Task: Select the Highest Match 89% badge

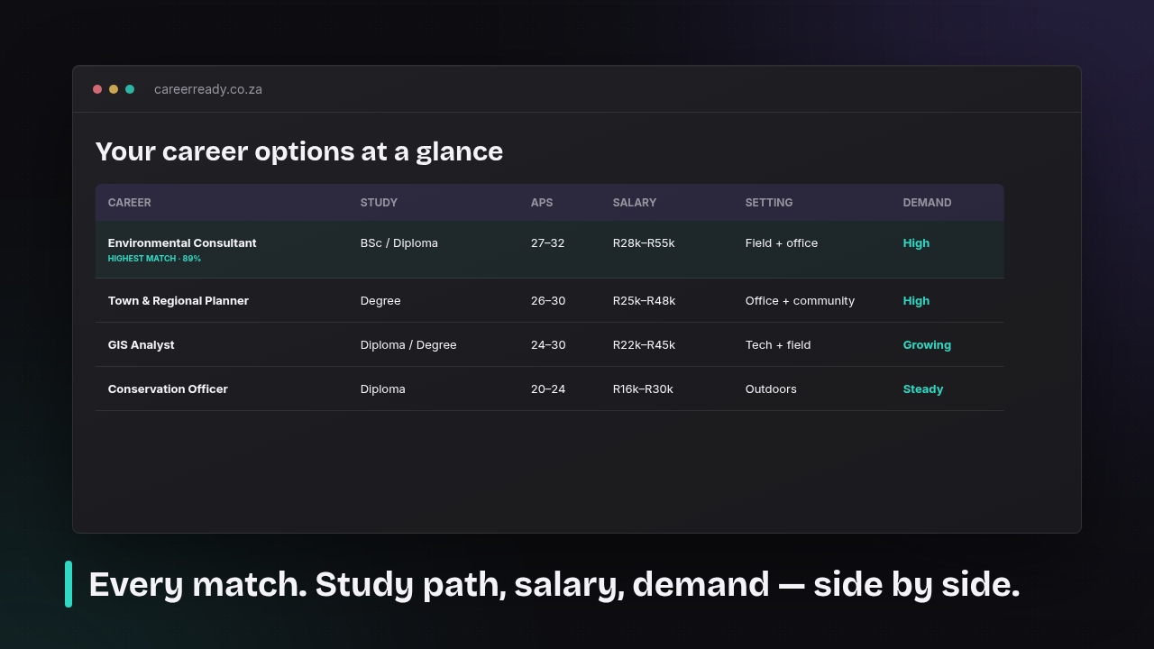Action: pyautogui.click(x=154, y=259)
